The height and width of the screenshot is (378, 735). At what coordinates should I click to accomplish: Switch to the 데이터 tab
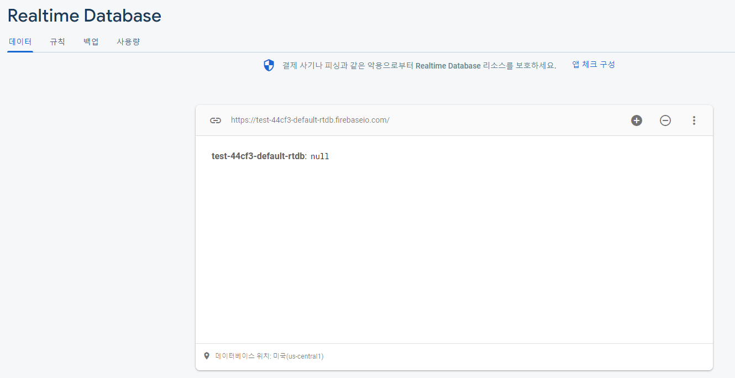click(x=20, y=41)
